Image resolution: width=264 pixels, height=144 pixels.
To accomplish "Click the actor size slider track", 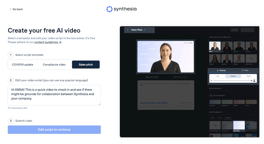I will [x=232, y=81].
